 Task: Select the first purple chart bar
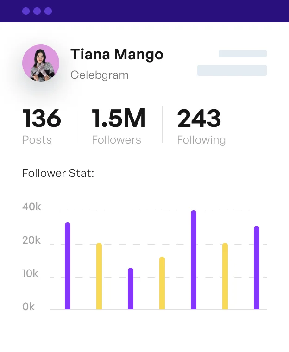[68, 266]
